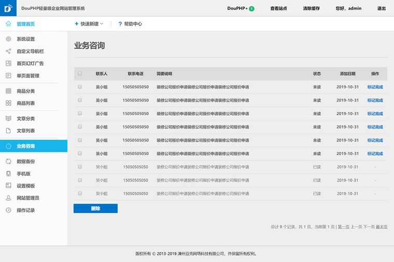
Task: Click the 数据备份 database icon
Action: 8,162
